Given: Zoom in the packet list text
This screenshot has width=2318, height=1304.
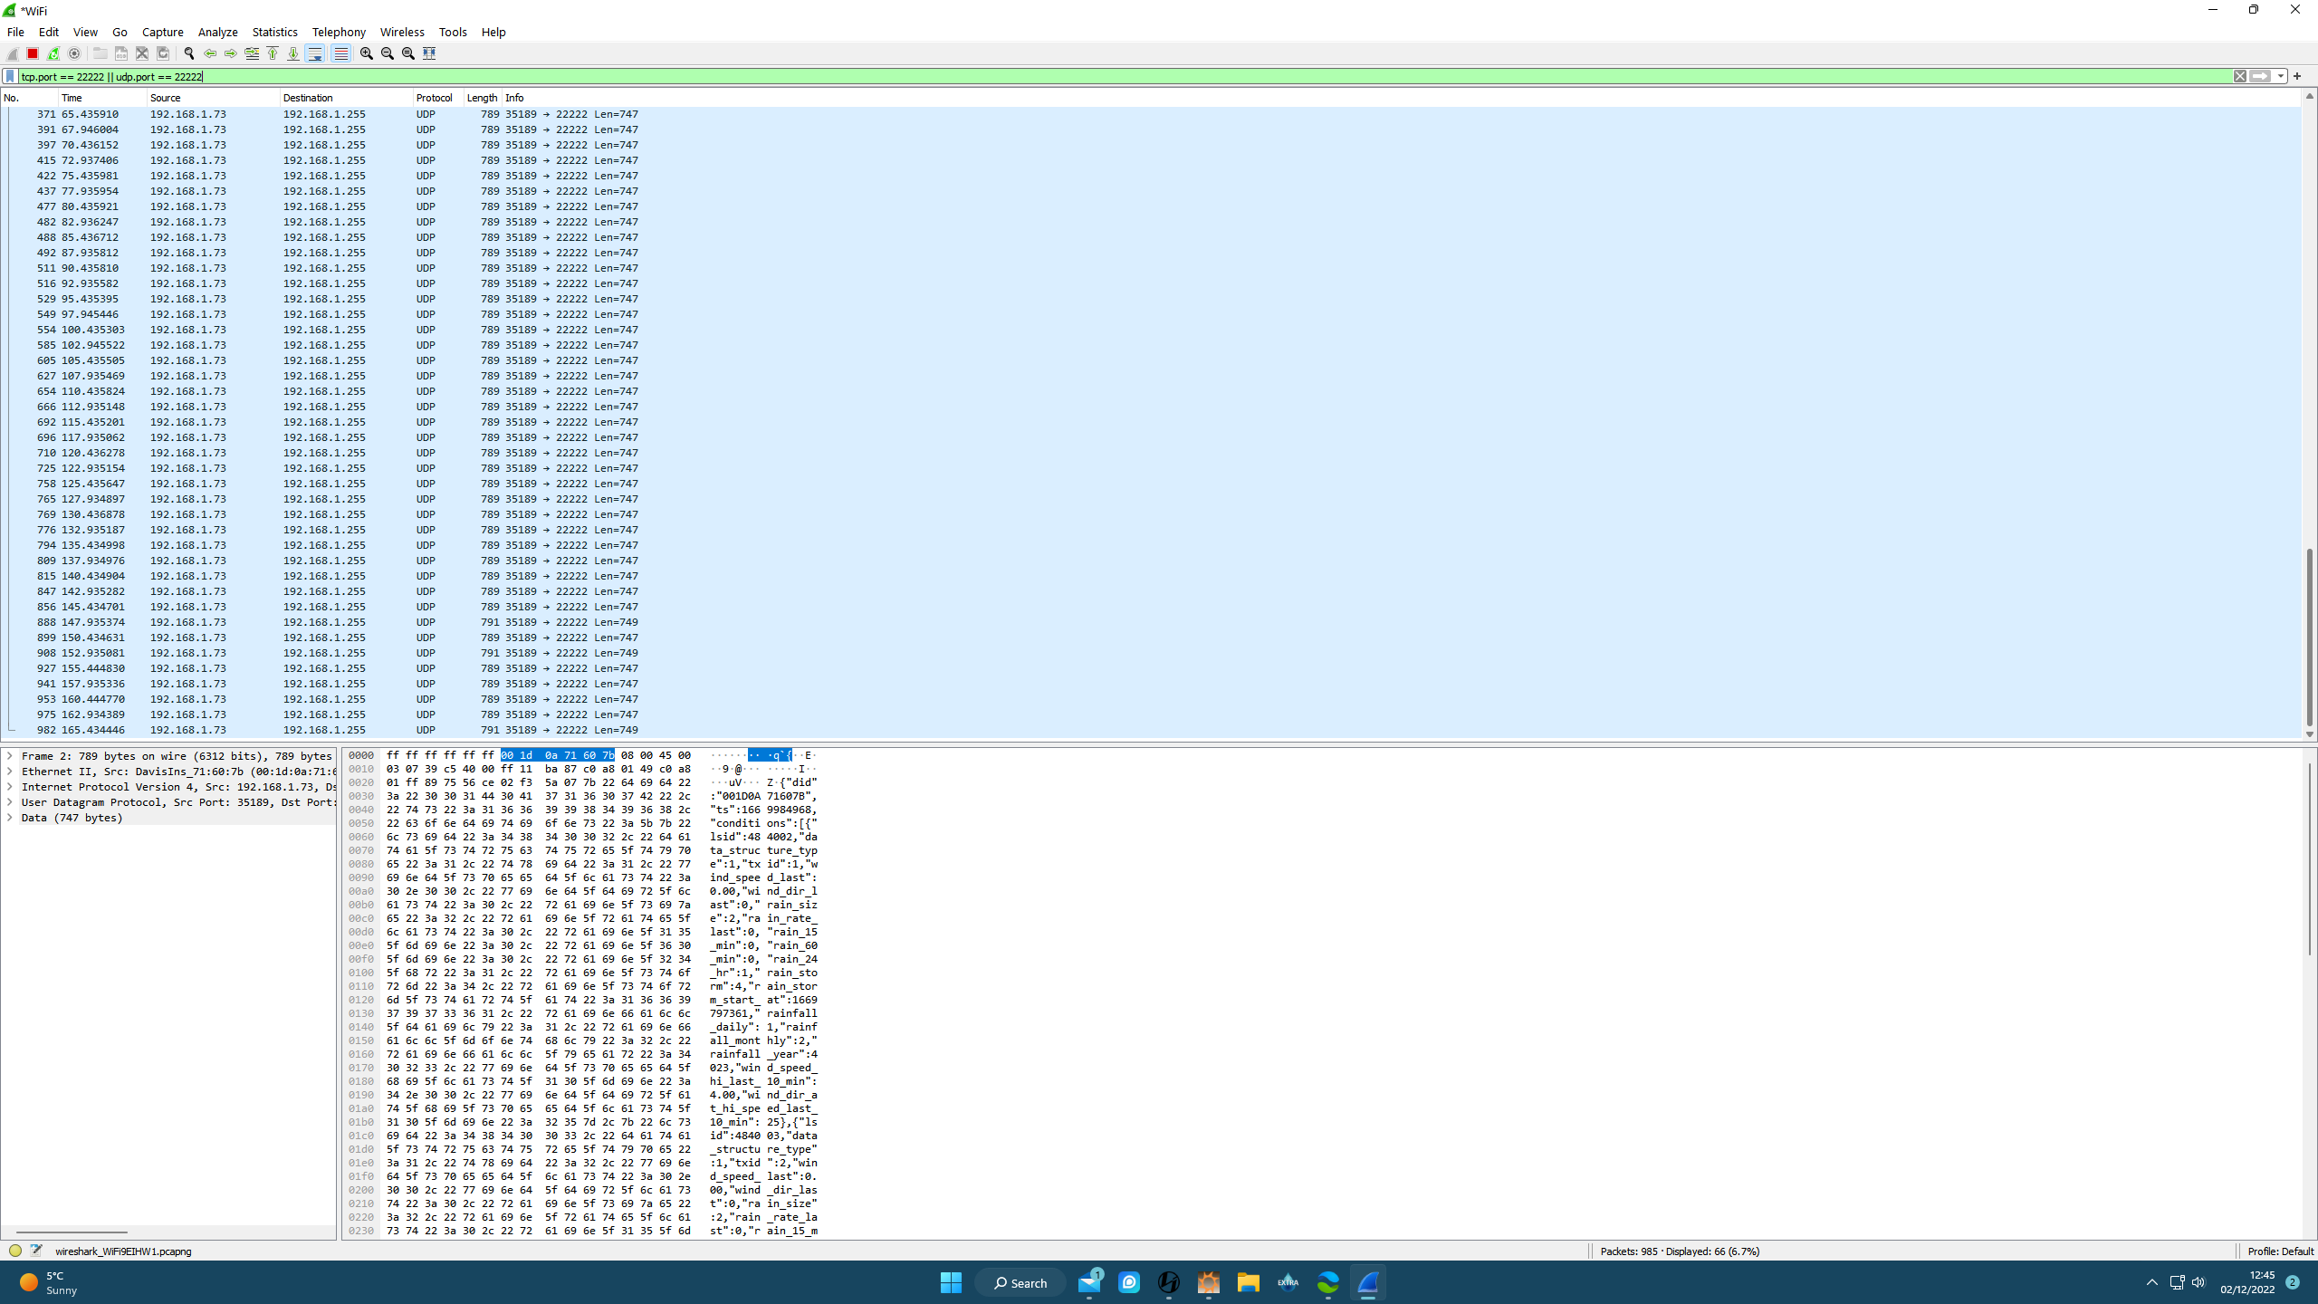Looking at the screenshot, I should coord(367,53).
